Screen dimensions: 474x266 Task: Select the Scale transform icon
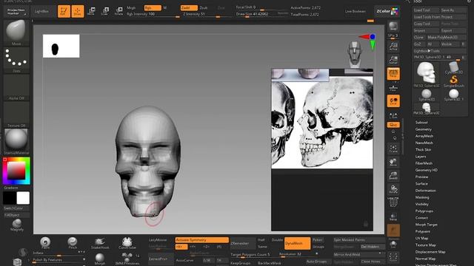[x=105, y=12]
